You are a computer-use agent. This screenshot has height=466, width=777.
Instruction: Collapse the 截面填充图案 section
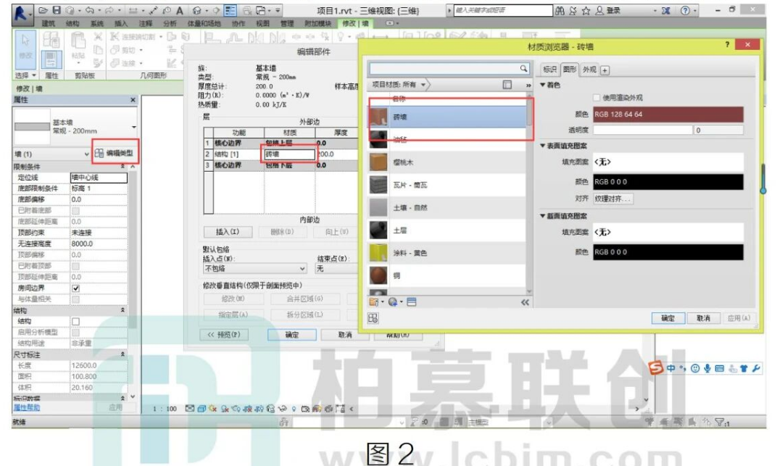tap(543, 216)
